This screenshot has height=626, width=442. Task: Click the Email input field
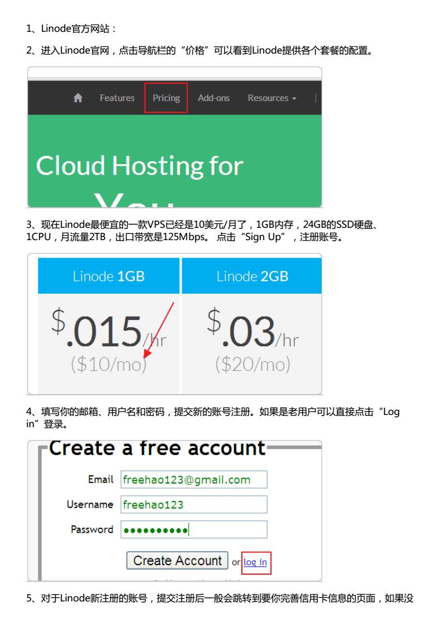point(194,480)
